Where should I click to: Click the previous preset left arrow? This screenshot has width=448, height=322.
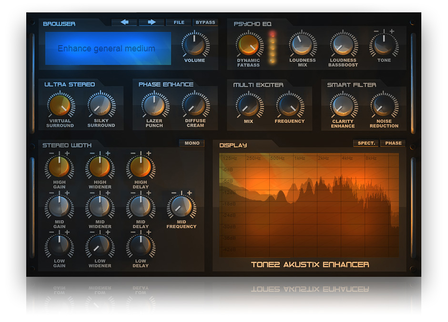tap(124, 22)
